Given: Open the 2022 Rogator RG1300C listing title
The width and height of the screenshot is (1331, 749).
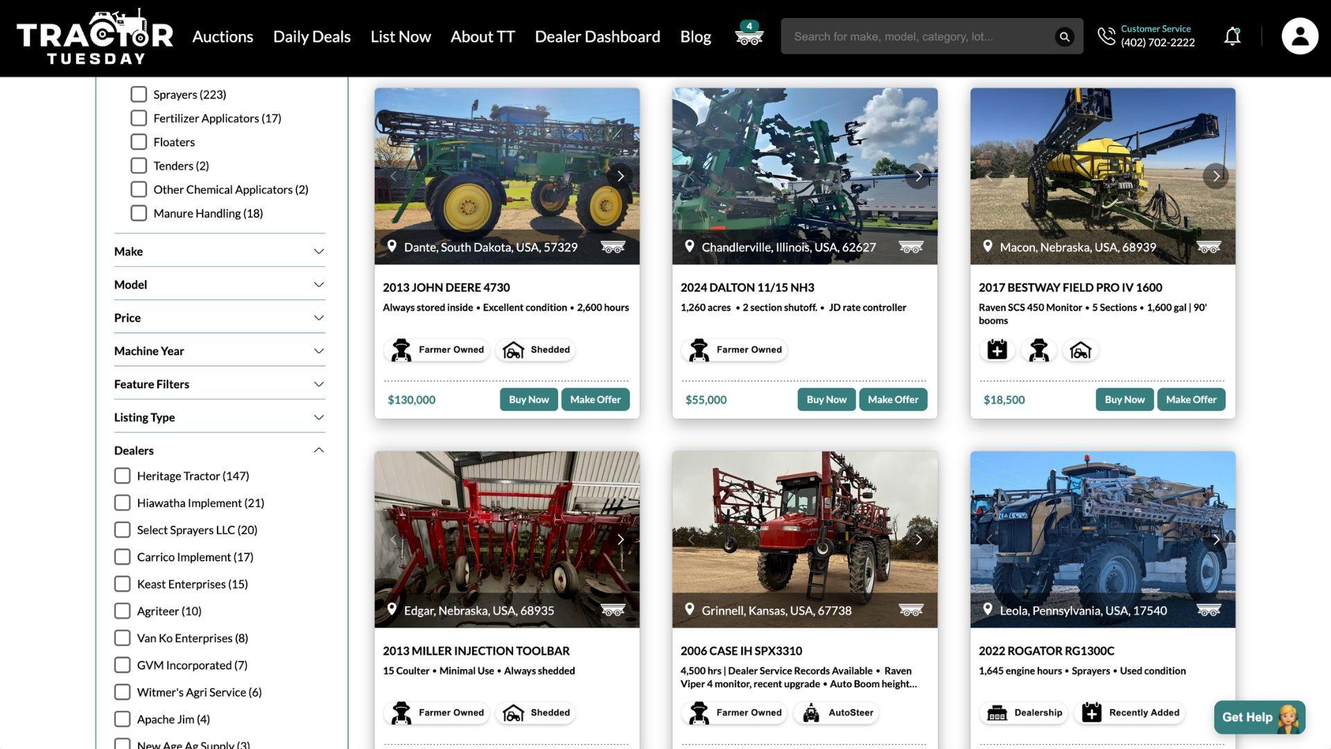Looking at the screenshot, I should click(x=1046, y=651).
